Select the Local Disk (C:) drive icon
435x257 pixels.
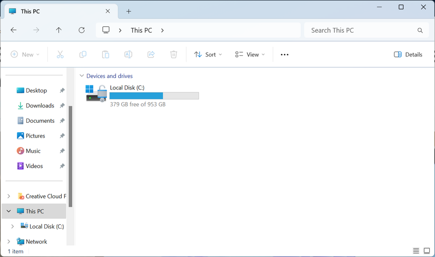click(x=96, y=93)
